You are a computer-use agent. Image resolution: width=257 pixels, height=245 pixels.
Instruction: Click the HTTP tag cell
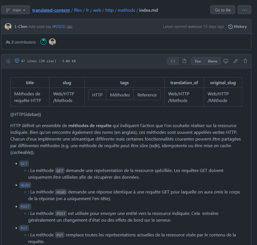click(97, 95)
